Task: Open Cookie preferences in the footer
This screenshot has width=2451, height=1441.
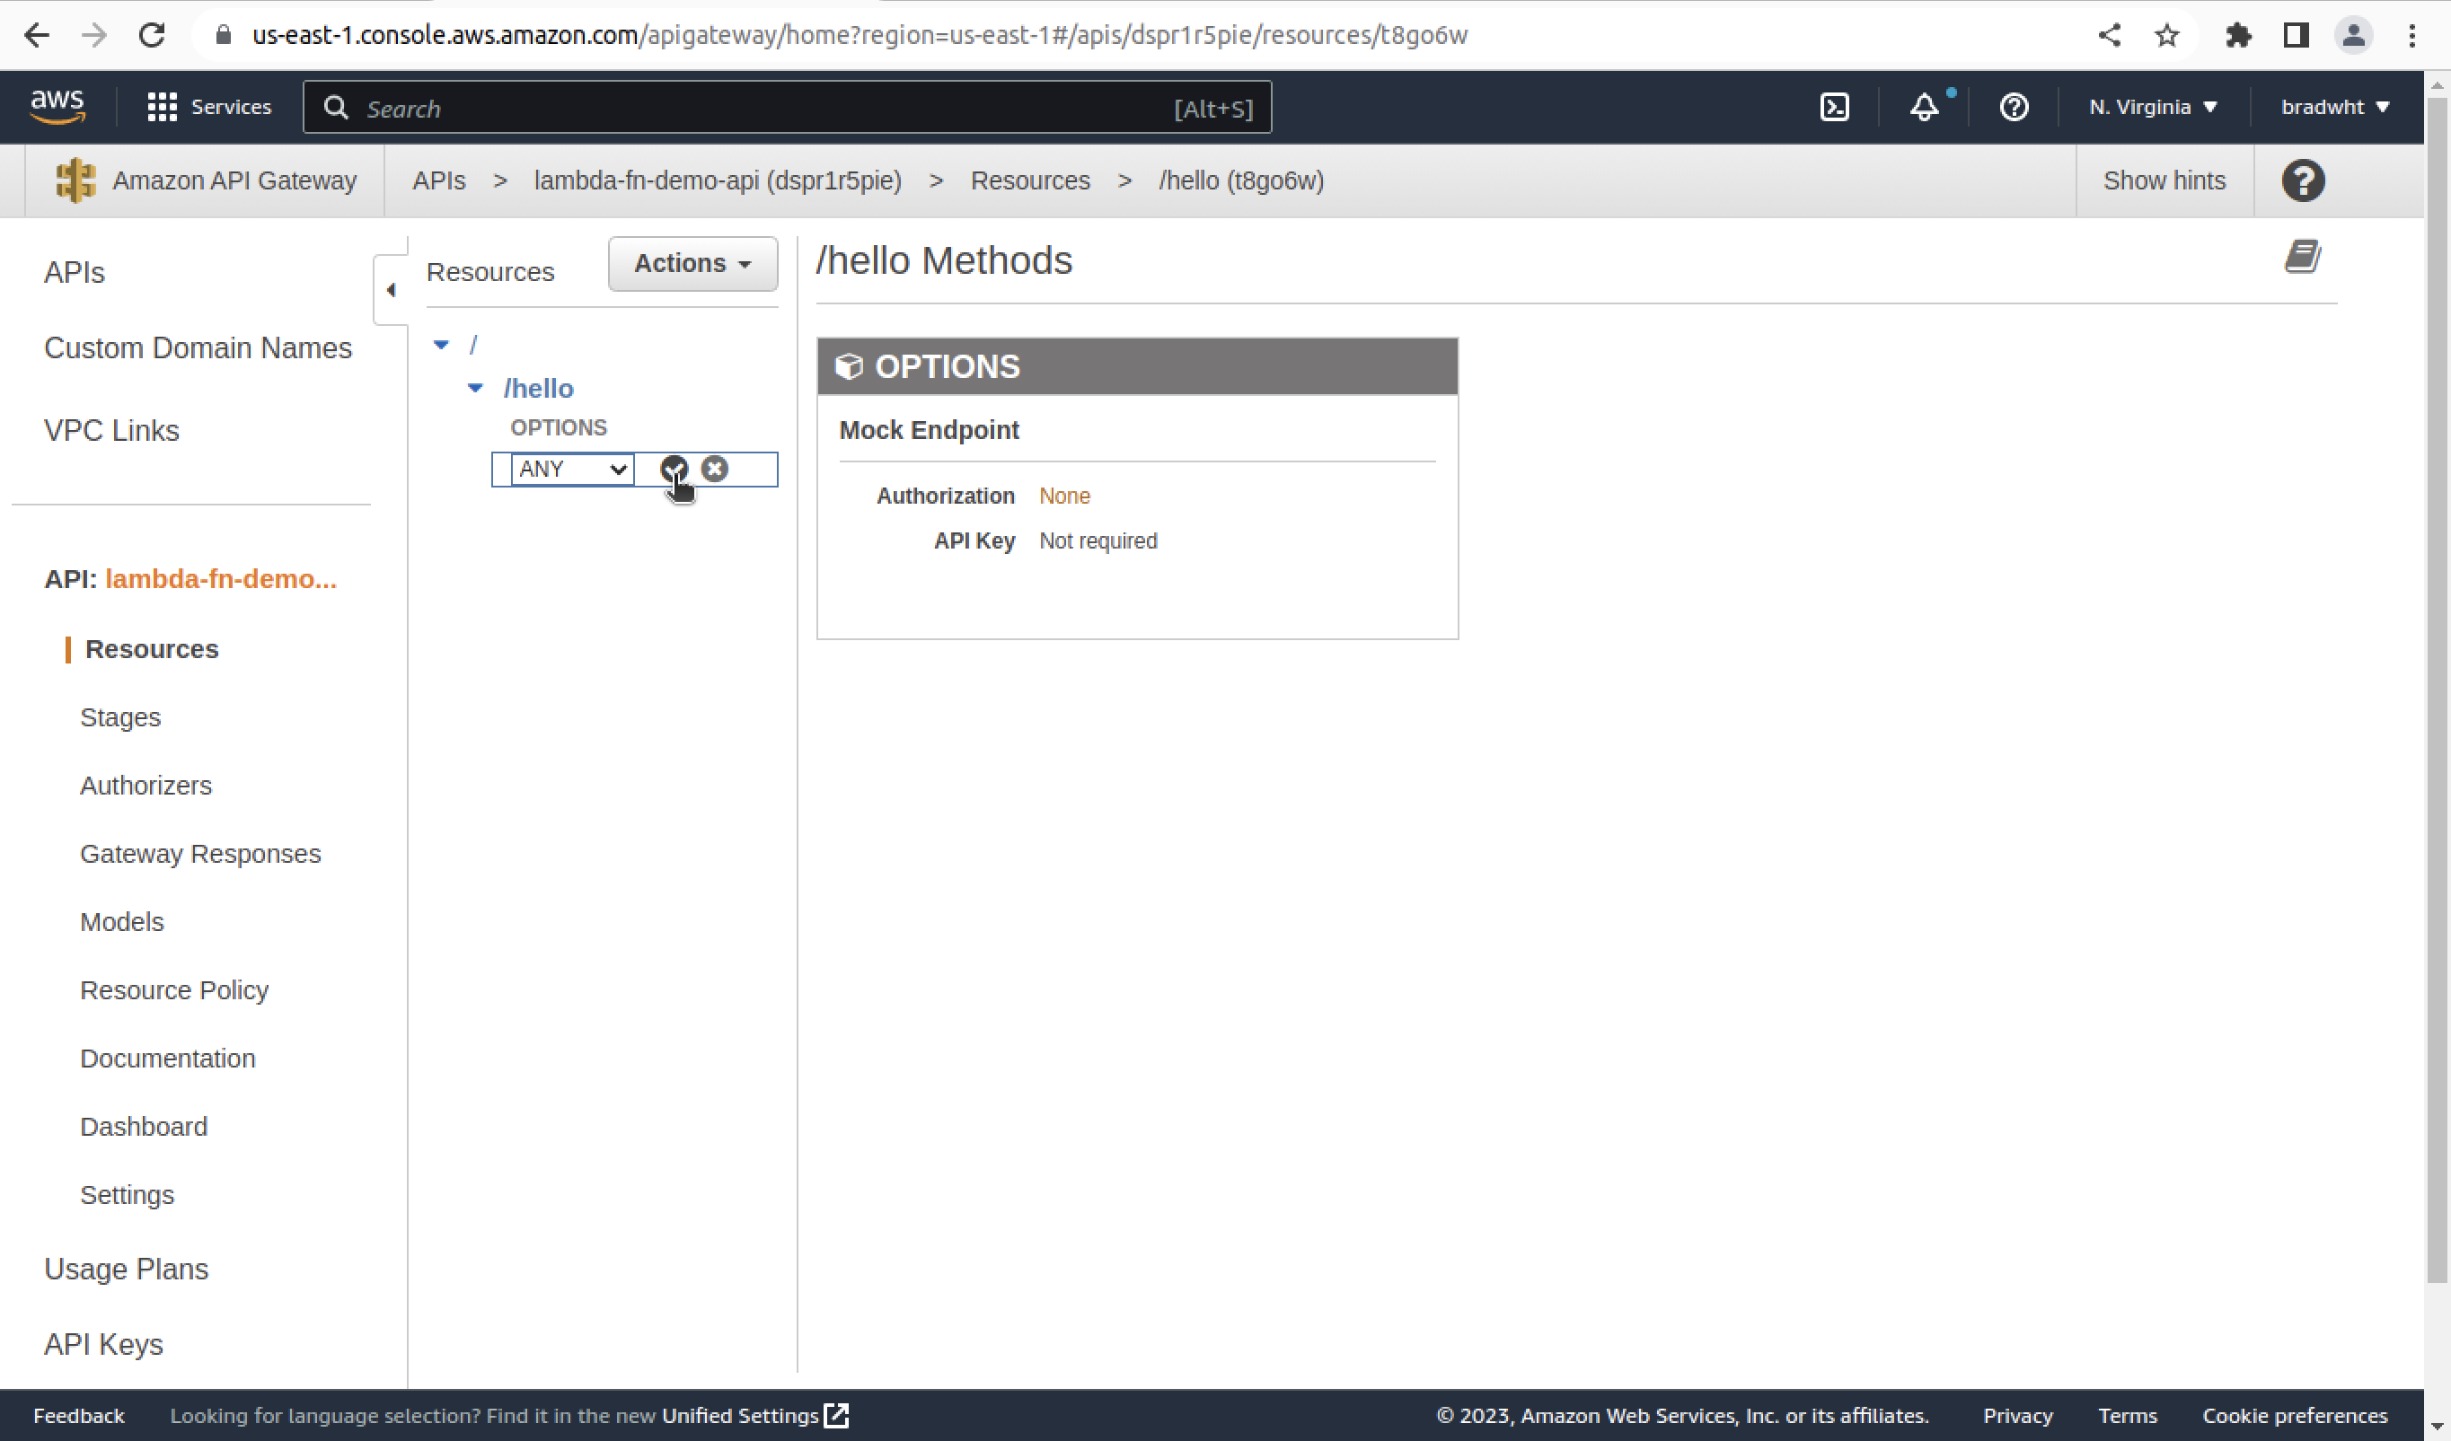Action: 2295,1415
